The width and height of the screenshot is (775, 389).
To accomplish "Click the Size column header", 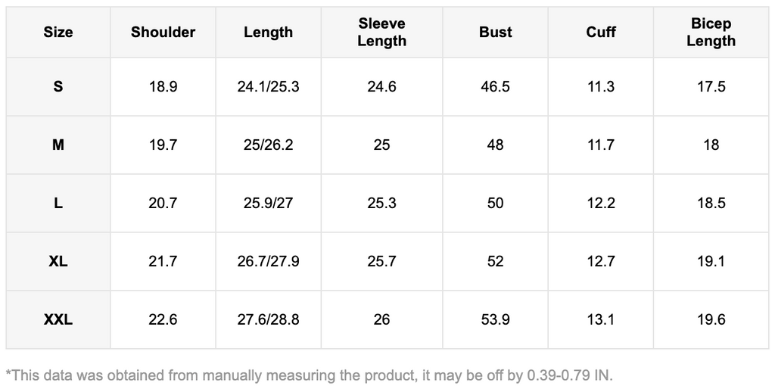I will 58,32.
